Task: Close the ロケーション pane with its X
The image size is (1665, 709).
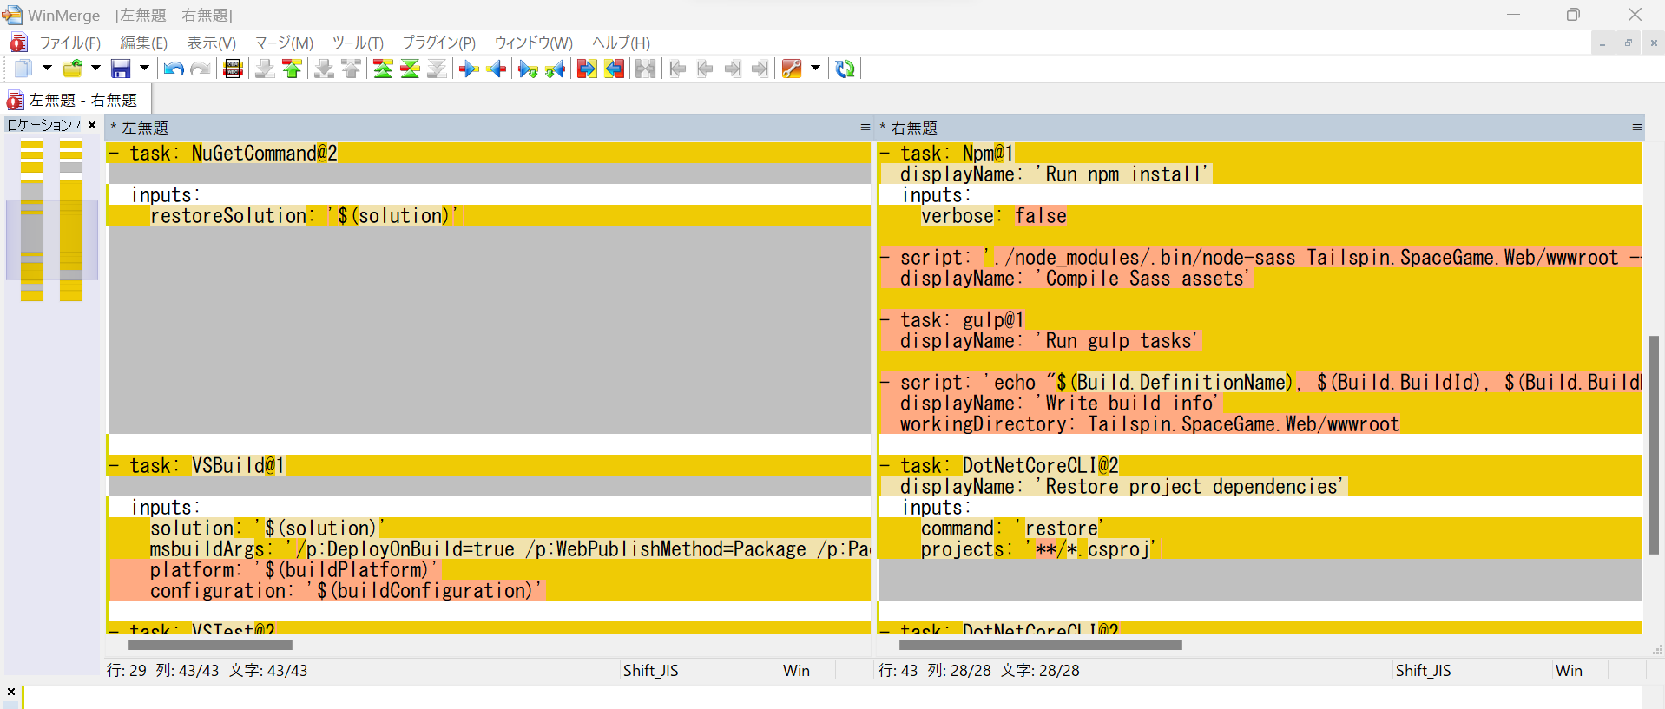Action: tap(92, 125)
